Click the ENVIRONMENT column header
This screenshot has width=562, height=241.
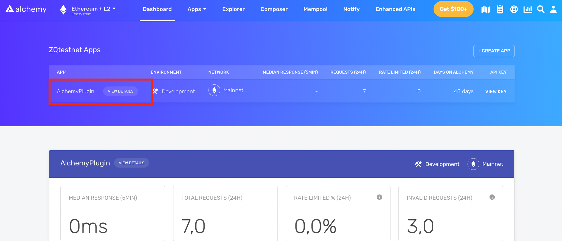point(166,72)
